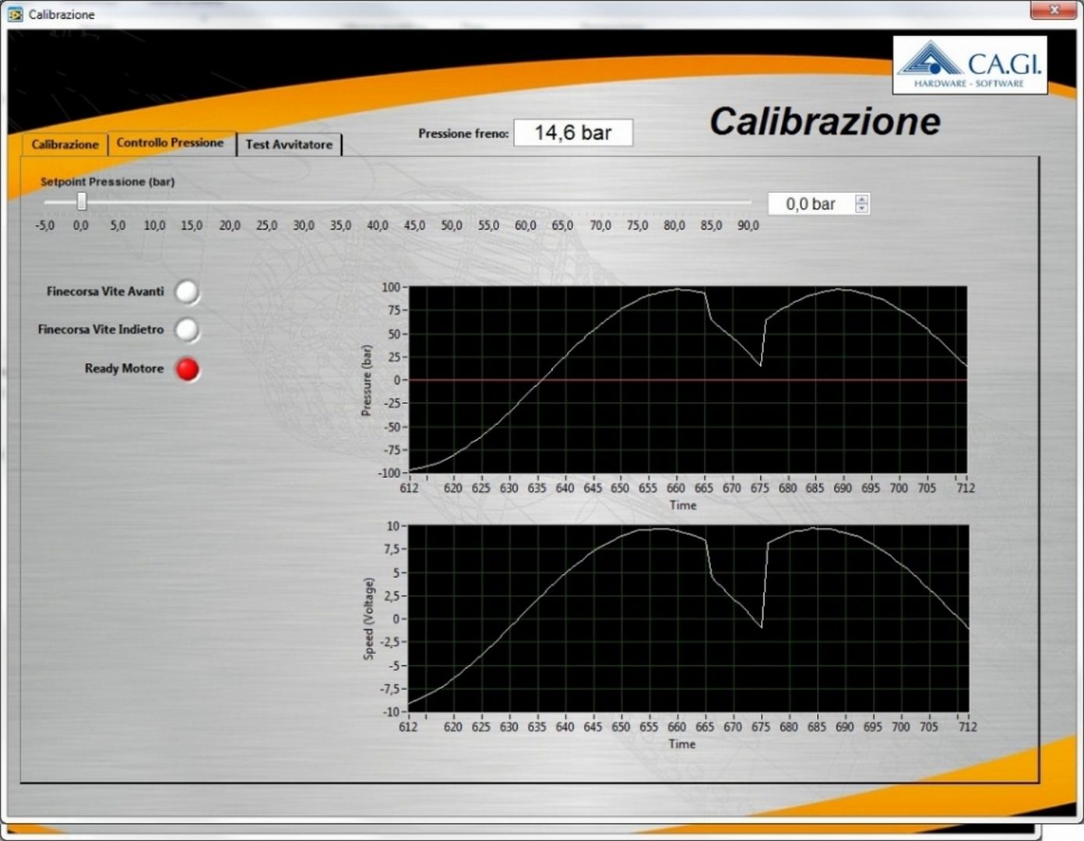The image size is (1084, 841).
Task: Click the -5,0 slider scale value
Action: [45, 226]
